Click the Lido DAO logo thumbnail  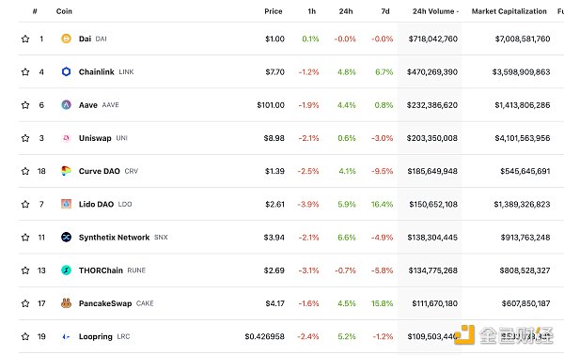[66, 204]
